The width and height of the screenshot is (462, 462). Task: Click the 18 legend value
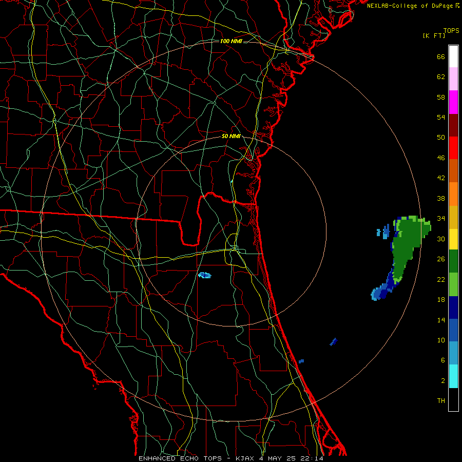[441, 300]
